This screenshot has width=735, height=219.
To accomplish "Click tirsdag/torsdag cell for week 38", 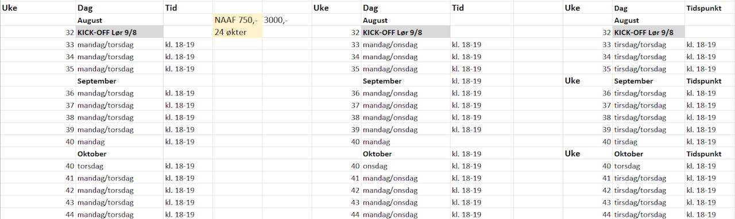I will 648,117.
